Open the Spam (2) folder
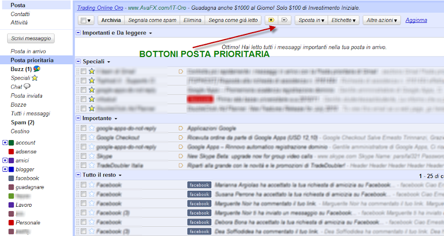 pyautogui.click(x=22, y=122)
